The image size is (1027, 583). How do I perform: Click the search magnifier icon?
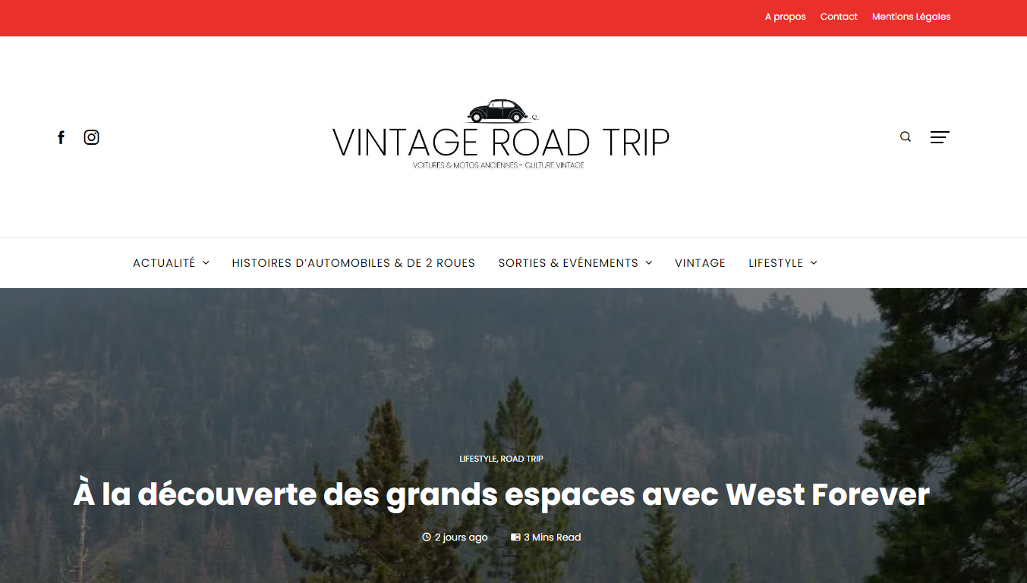pos(906,137)
